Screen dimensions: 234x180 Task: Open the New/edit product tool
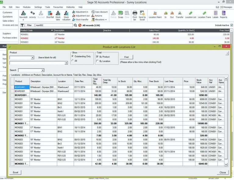tap(23, 15)
